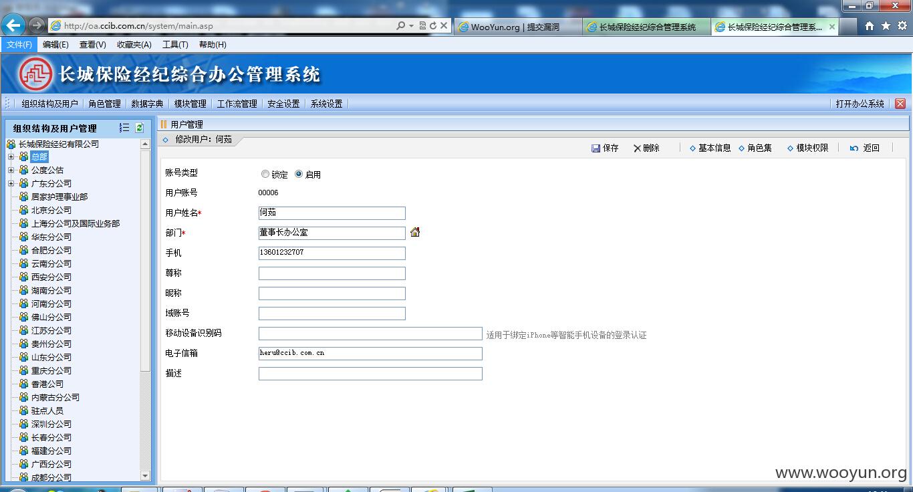Open 模块管理 navigation item
This screenshot has width=913, height=492.
190,104
